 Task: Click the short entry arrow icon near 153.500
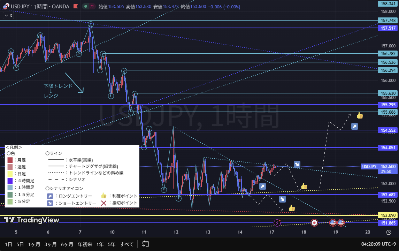[297, 164]
